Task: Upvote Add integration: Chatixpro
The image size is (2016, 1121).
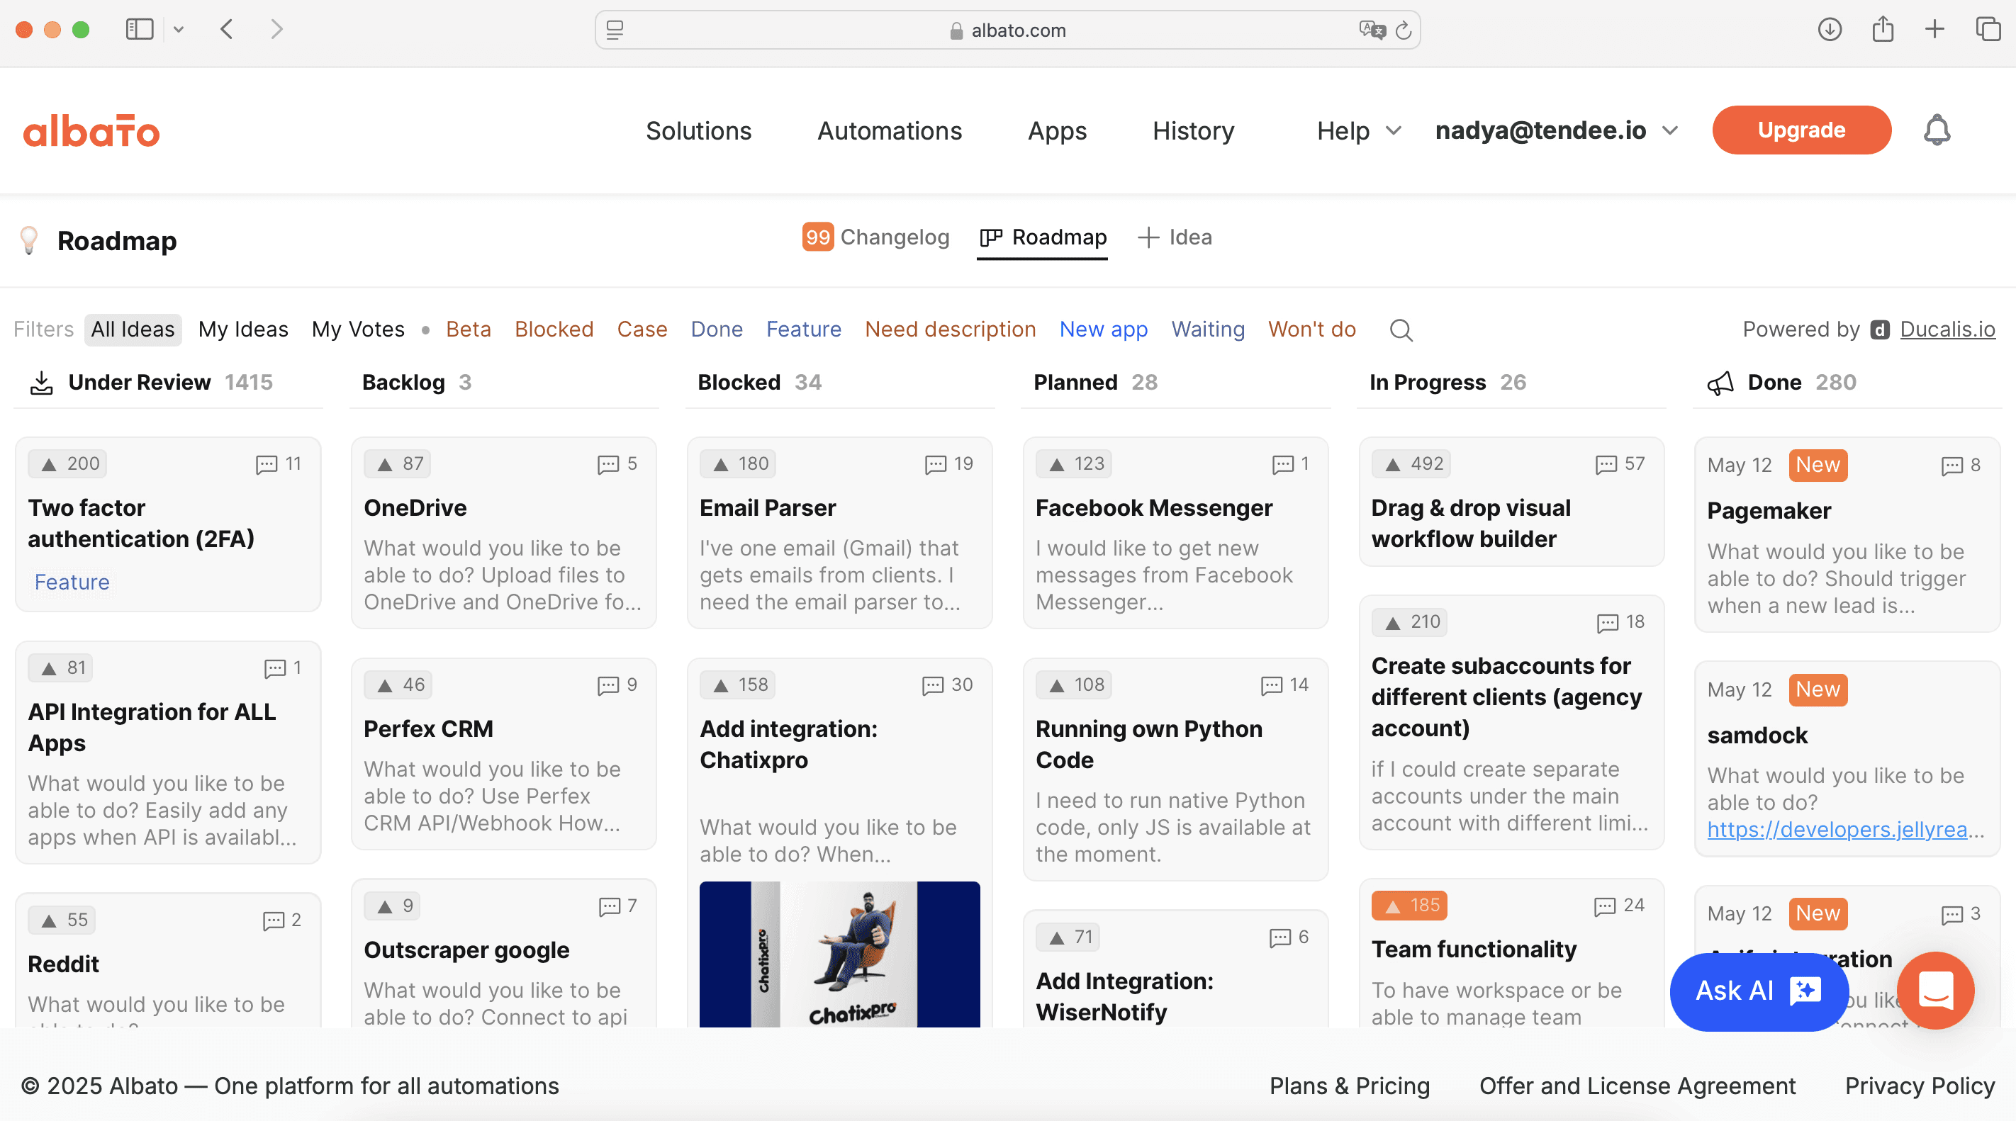Action: click(x=737, y=685)
